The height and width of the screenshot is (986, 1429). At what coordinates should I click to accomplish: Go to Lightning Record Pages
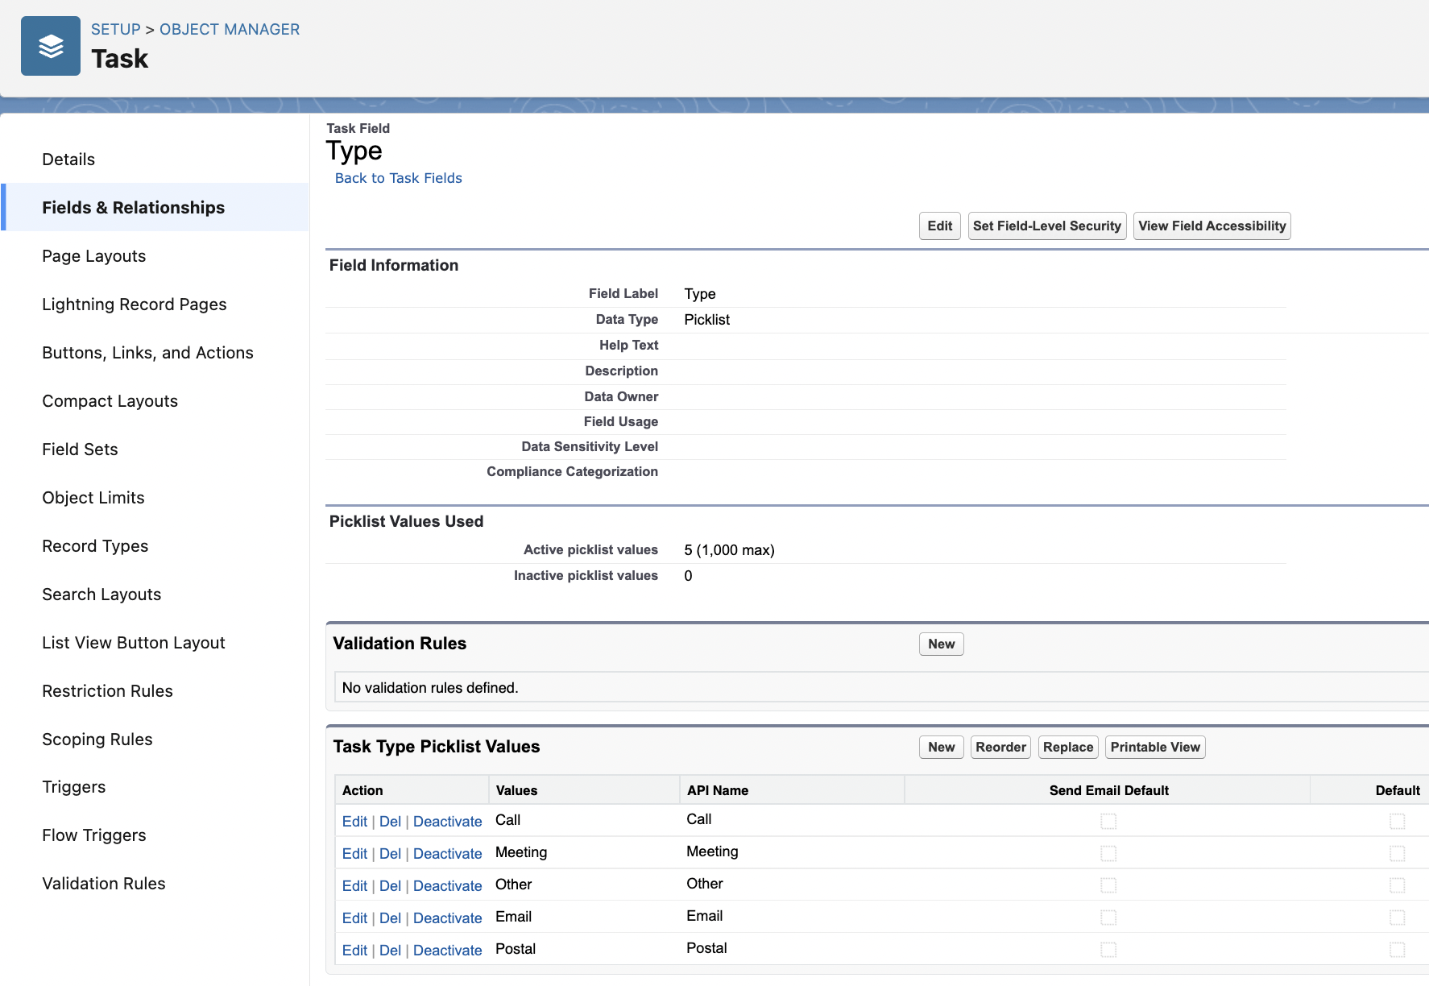coord(134,304)
